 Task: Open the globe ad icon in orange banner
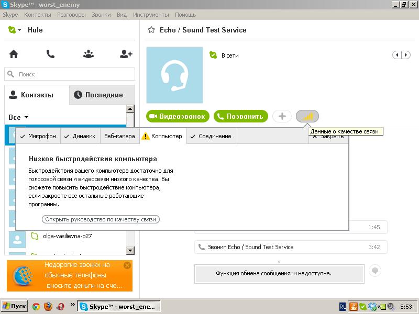coord(23,276)
